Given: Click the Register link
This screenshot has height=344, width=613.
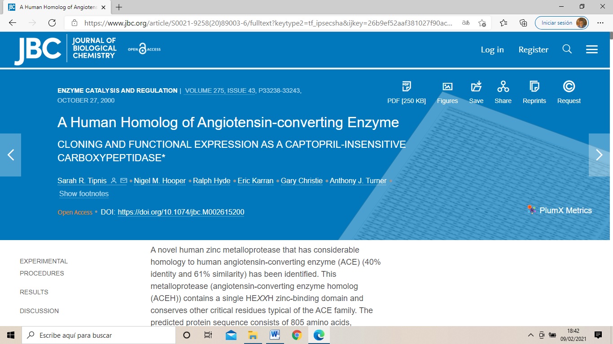Looking at the screenshot, I should tap(533, 50).
